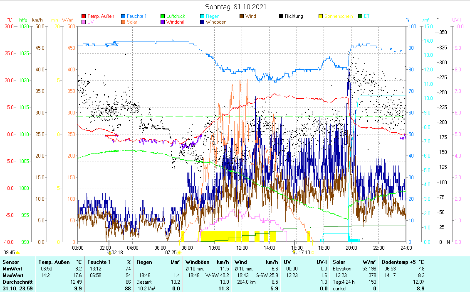Click the orange Solar legend swatch
This screenshot has height=292, width=470.
[123, 22]
